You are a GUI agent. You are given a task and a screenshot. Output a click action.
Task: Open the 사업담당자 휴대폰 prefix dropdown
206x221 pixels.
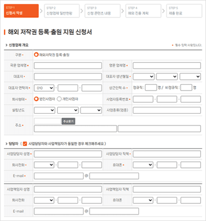[x=143, y=165]
